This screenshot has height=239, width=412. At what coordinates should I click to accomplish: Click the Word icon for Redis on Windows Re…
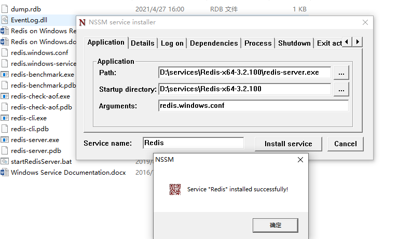(x=5, y=31)
